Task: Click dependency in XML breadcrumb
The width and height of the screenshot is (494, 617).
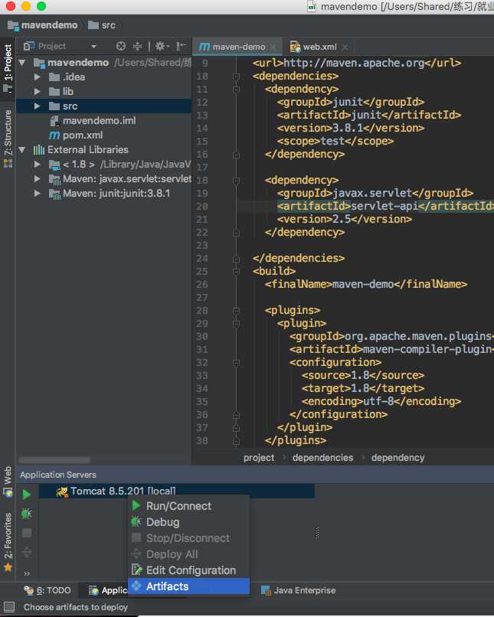Action: point(398,458)
